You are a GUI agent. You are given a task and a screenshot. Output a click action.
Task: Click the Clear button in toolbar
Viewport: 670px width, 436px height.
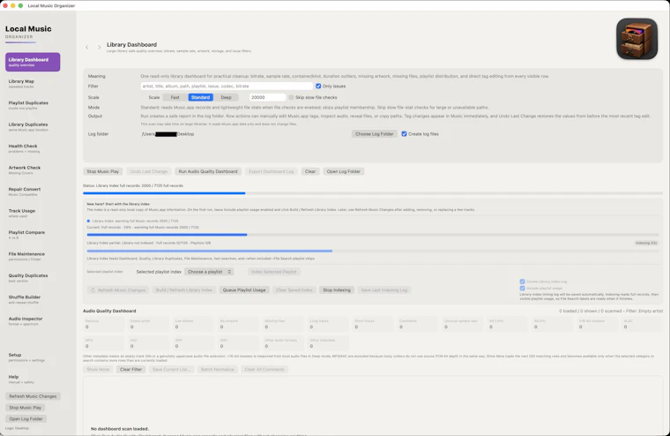point(310,171)
